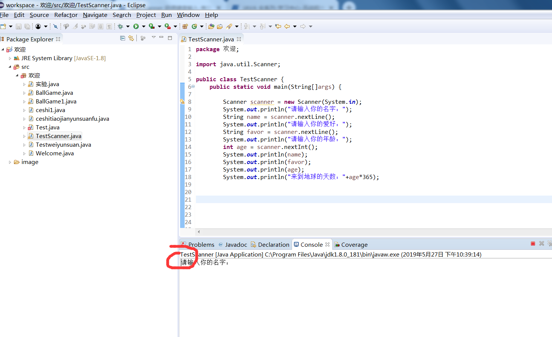Screen dimensions: 552x337
Task: Close the Console view tab
Action: tap(327, 244)
